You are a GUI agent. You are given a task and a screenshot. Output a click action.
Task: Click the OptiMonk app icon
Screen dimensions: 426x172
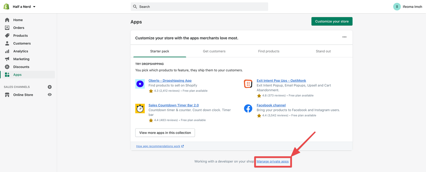point(248,84)
